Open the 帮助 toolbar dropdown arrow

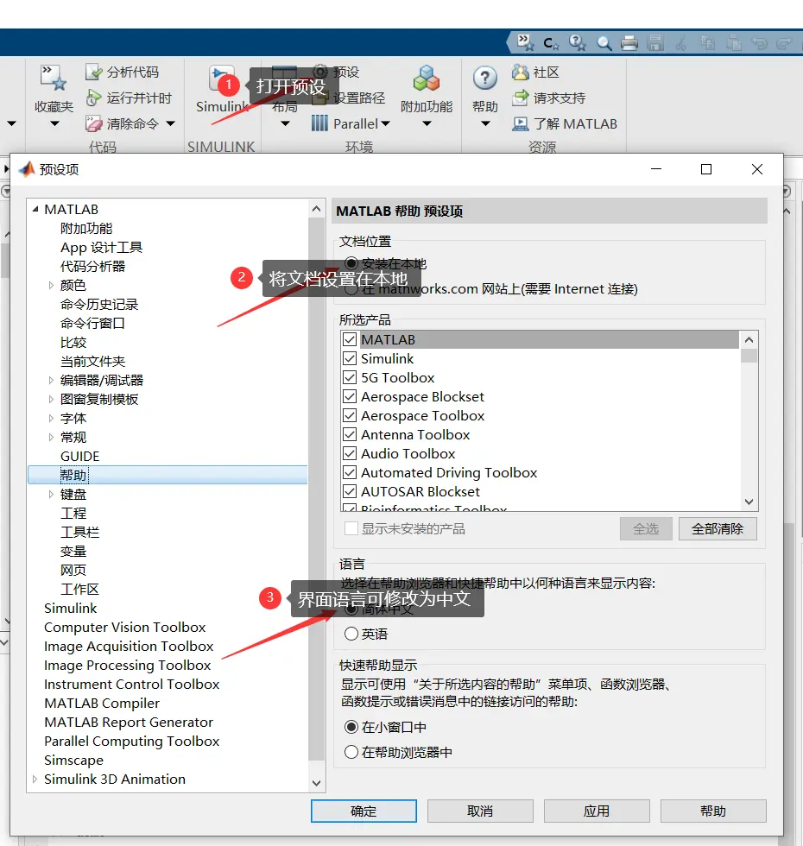point(485,123)
